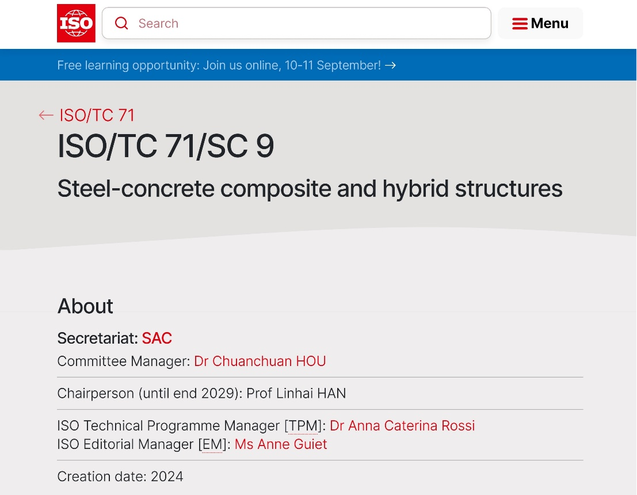Click the About section heading
Screen dimensions: 637x495
(x=85, y=306)
